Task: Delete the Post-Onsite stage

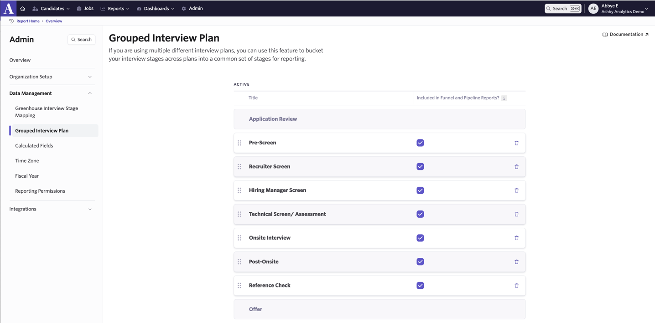Action: [x=516, y=262]
